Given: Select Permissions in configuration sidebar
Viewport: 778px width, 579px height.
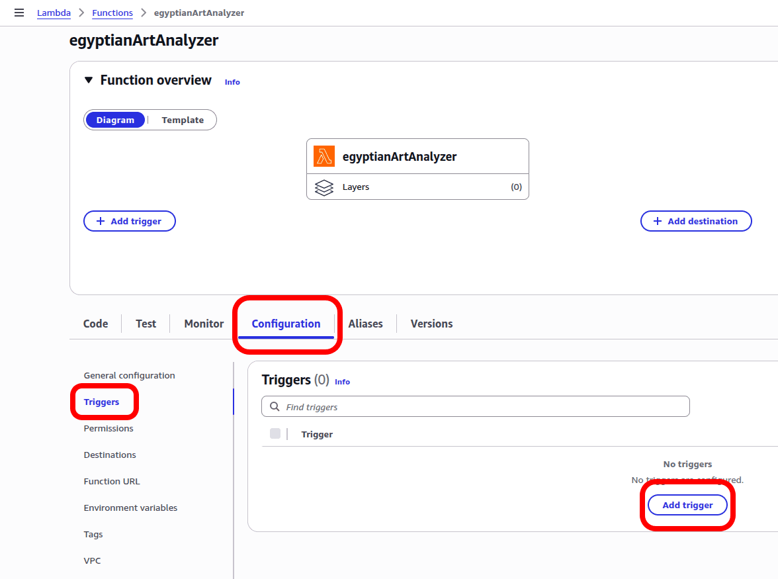Looking at the screenshot, I should coord(108,428).
